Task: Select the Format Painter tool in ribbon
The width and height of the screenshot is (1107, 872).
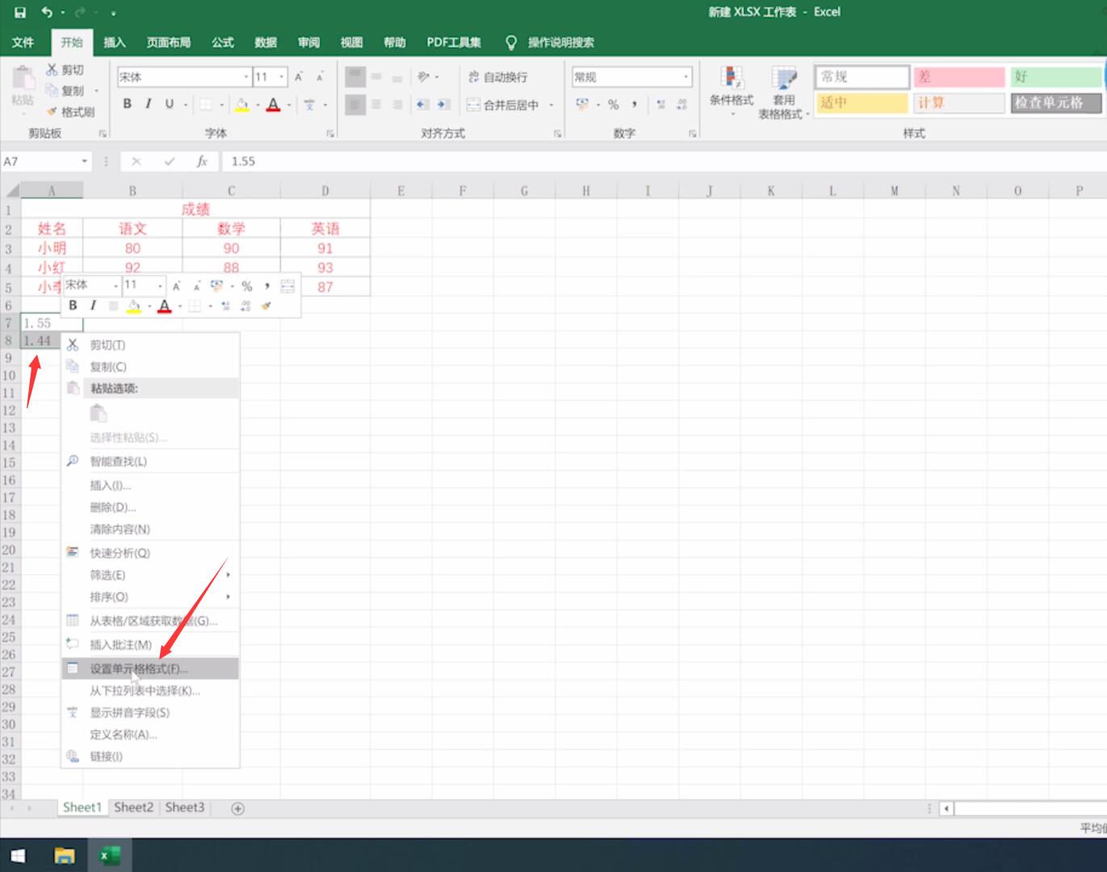Action: [70, 112]
